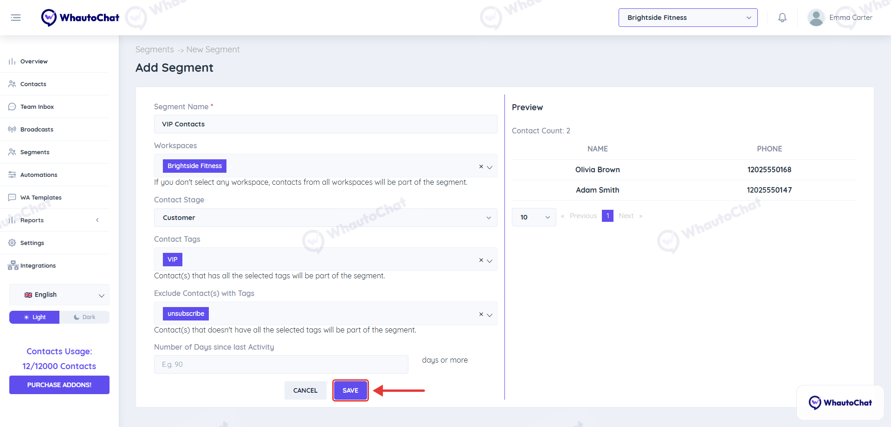The height and width of the screenshot is (427, 891).
Task: Open the WhautoChat chat widget
Action: point(840,402)
